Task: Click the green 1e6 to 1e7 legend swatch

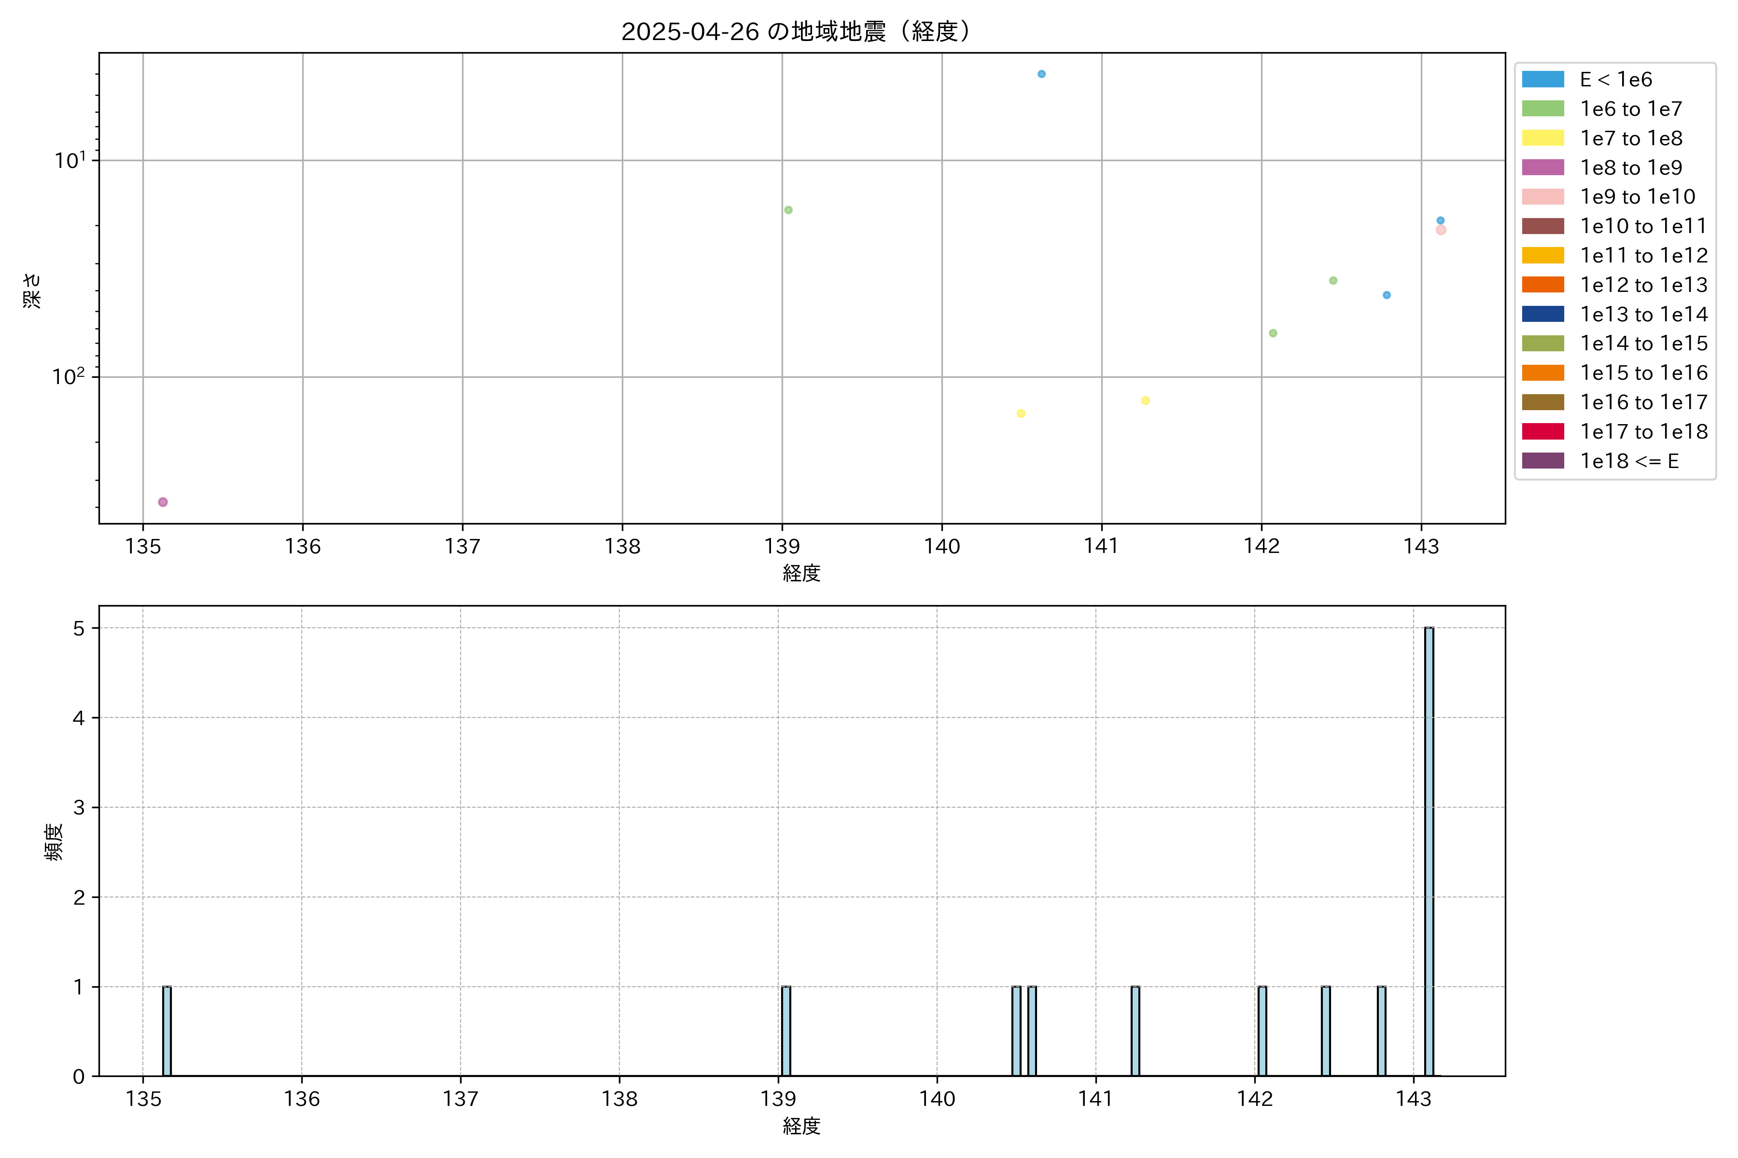Action: pos(1543,109)
